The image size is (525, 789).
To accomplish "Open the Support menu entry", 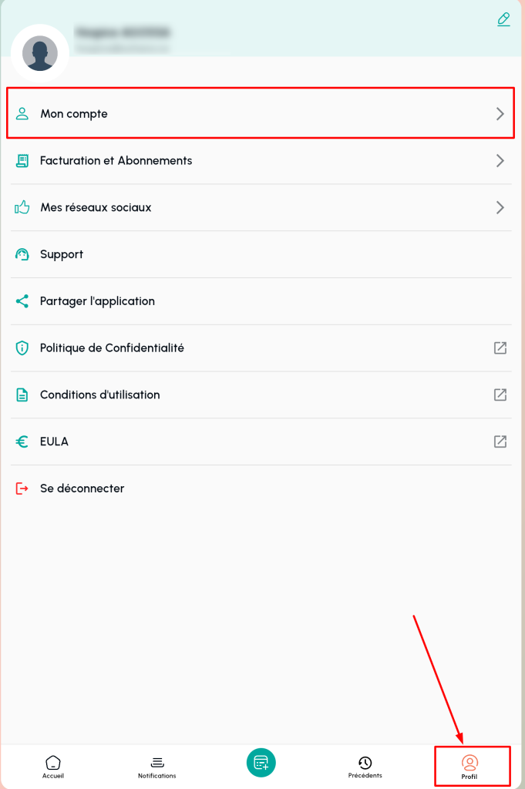I will [62, 255].
